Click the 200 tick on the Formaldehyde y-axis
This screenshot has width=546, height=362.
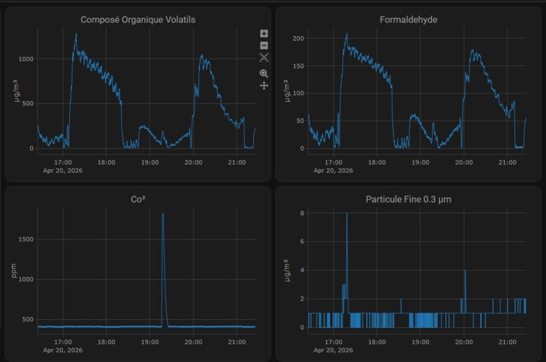point(298,38)
